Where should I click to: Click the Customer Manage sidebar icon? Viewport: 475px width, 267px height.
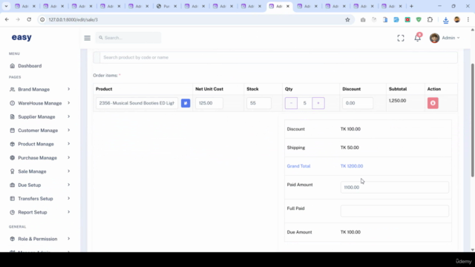coord(12,131)
